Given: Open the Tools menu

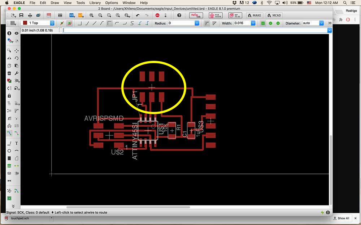Looking at the screenshot, I should [x=81, y=3].
